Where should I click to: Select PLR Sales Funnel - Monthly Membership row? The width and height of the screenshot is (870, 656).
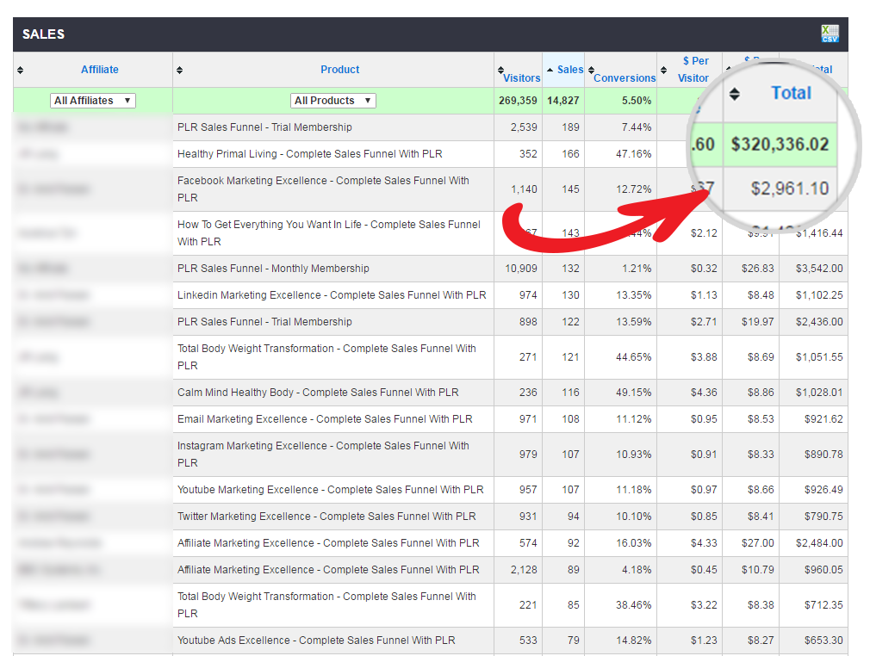[x=273, y=269]
